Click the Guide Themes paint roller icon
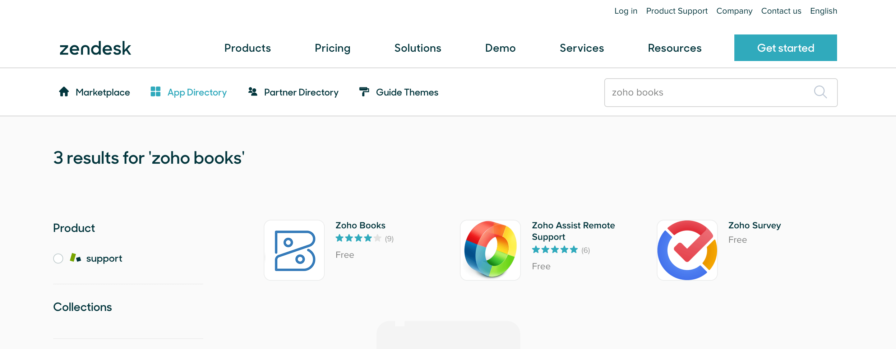Image resolution: width=896 pixels, height=349 pixels. click(364, 92)
